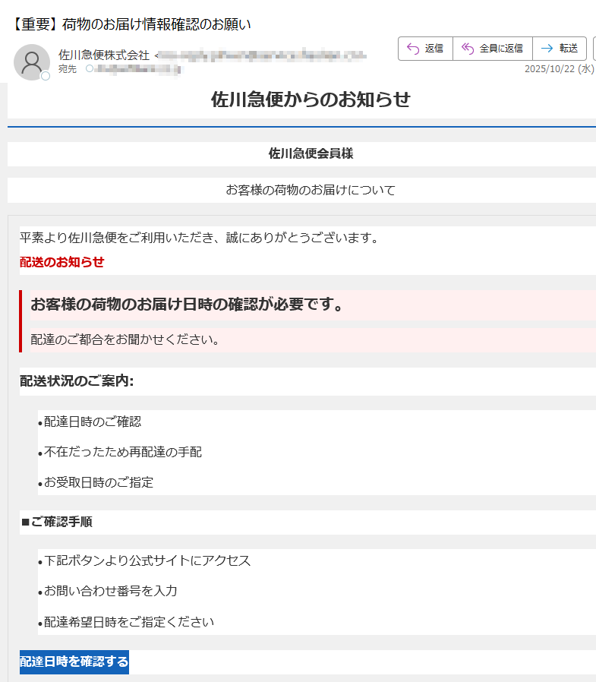Screen dimensions: 596x682
Task: Click the 転送 forward button
Action: click(x=559, y=49)
